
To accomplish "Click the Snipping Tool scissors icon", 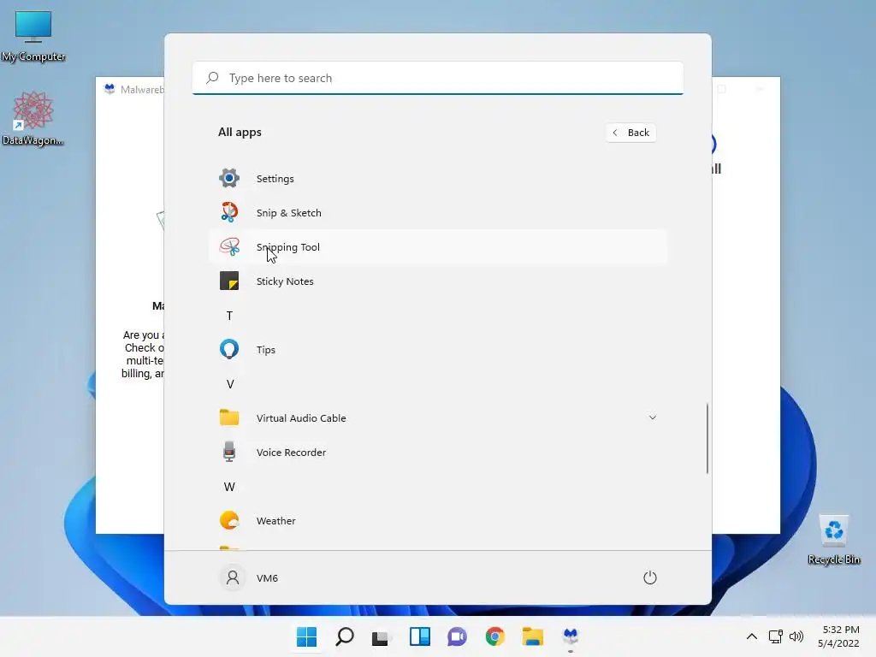I will click(x=229, y=246).
